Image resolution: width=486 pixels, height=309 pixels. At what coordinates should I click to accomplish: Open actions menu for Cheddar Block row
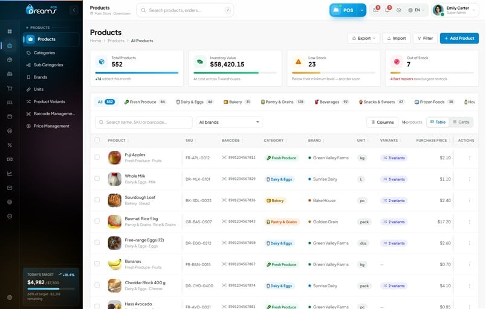pos(469,286)
